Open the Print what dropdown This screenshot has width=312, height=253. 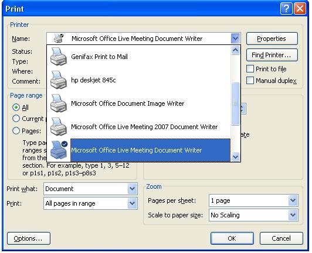coord(133,189)
